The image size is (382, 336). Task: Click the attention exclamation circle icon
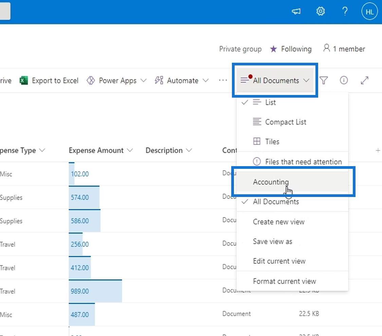(257, 161)
